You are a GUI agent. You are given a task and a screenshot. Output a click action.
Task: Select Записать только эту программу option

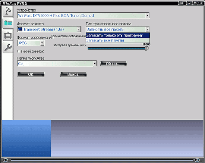click(x=118, y=35)
